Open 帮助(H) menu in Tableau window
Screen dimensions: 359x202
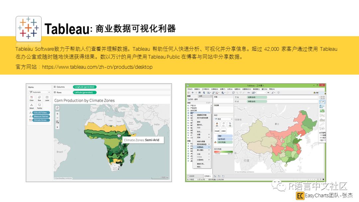[x=272, y=89]
